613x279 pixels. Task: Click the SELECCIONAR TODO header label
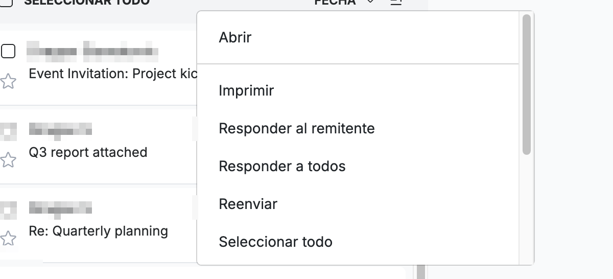tap(87, 2)
